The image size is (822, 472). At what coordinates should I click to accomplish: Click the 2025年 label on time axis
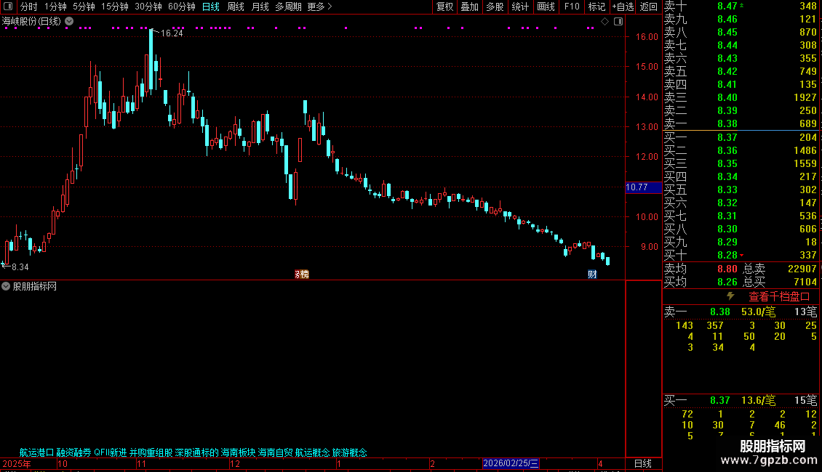(16, 464)
